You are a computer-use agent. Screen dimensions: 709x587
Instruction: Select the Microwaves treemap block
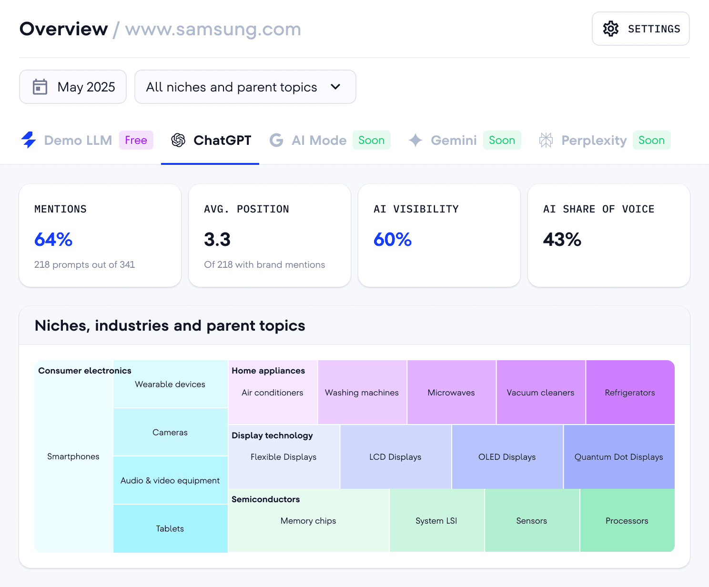click(451, 393)
